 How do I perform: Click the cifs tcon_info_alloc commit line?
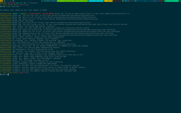pyautogui.click(x=38, y=44)
